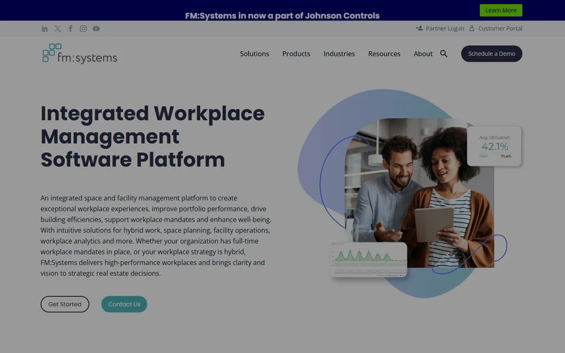Open the X (Twitter) social icon
The image size is (565, 353).
coord(58,28)
